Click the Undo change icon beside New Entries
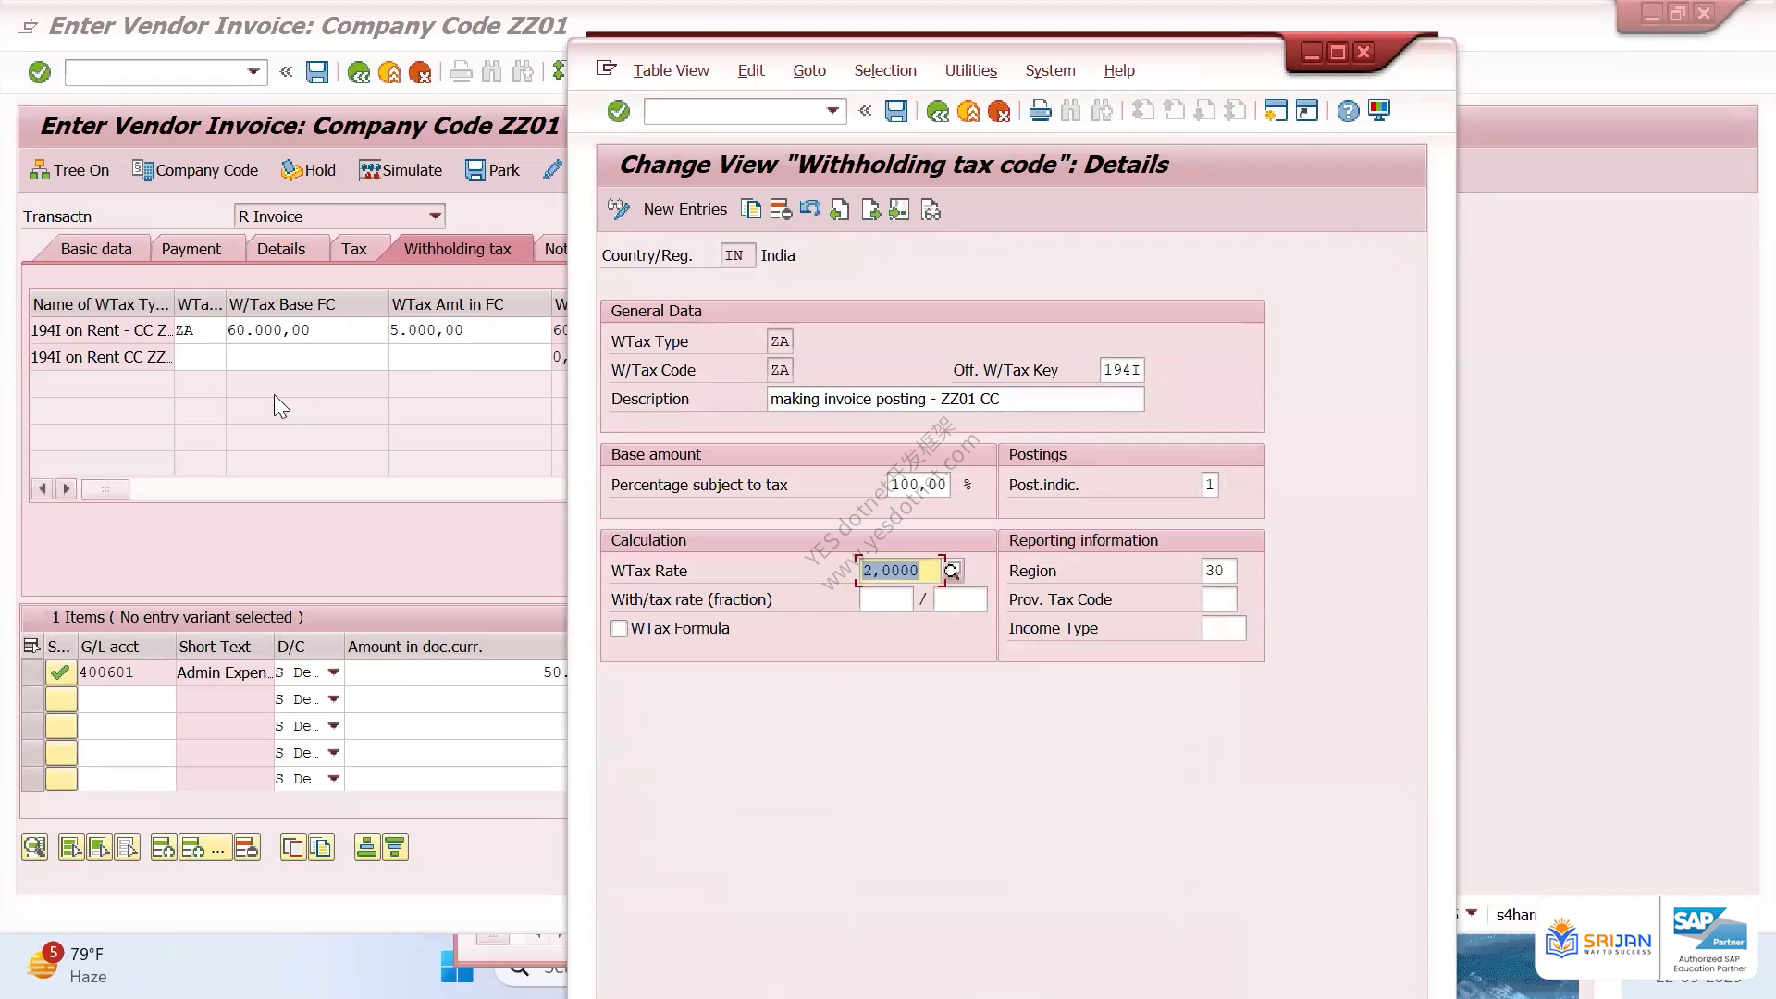Screen dimensions: 1776x999 coord(810,210)
